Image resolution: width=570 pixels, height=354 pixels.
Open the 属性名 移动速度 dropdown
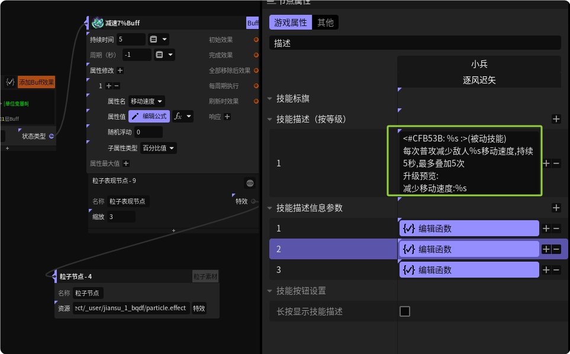pyautogui.click(x=147, y=101)
